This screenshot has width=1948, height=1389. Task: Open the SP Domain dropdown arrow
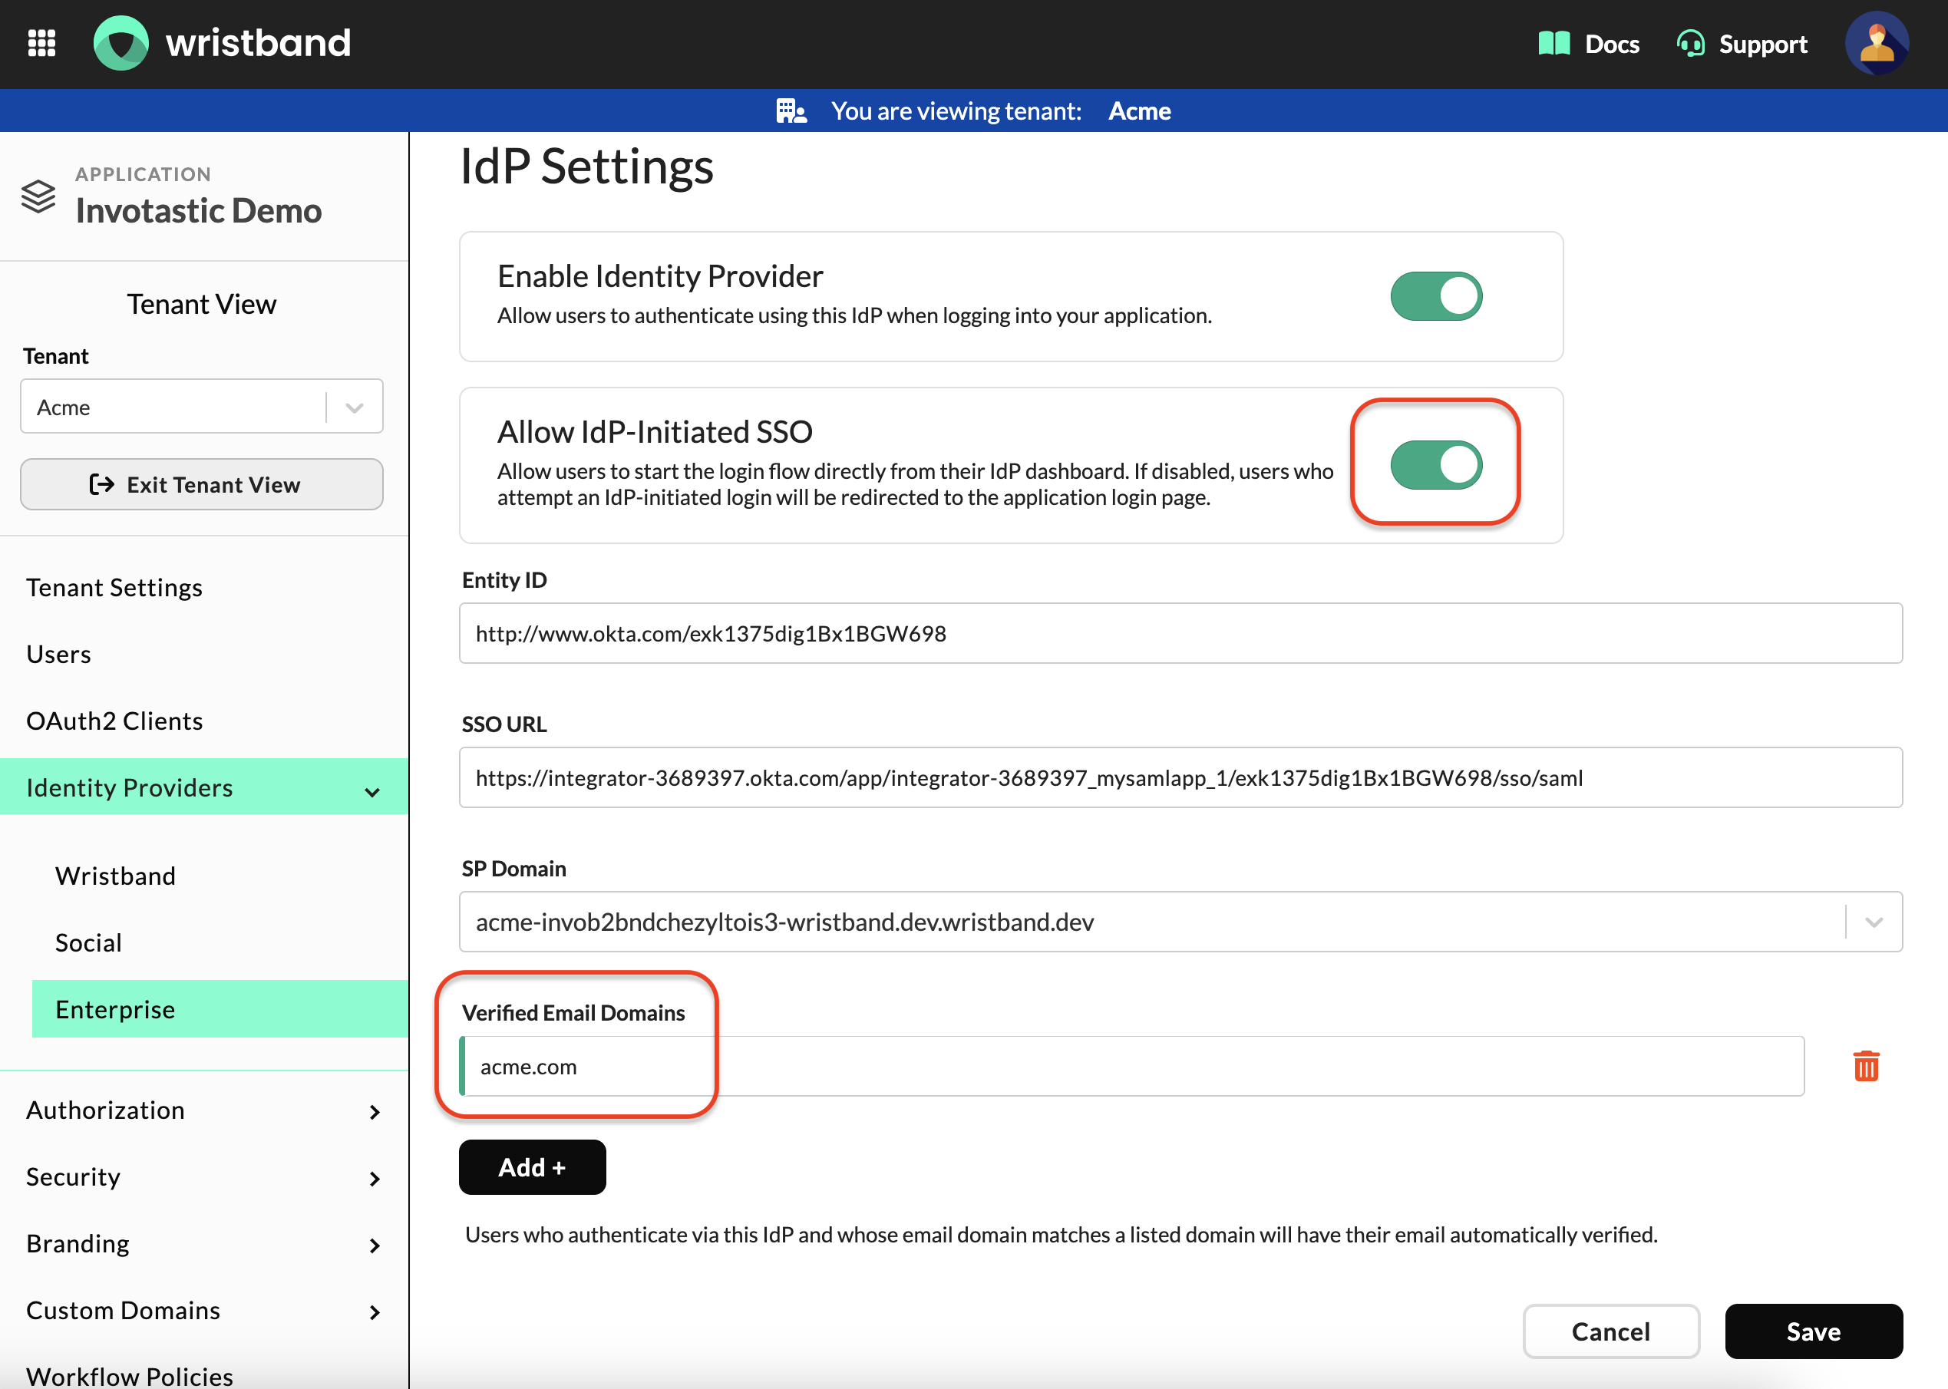coord(1874,922)
